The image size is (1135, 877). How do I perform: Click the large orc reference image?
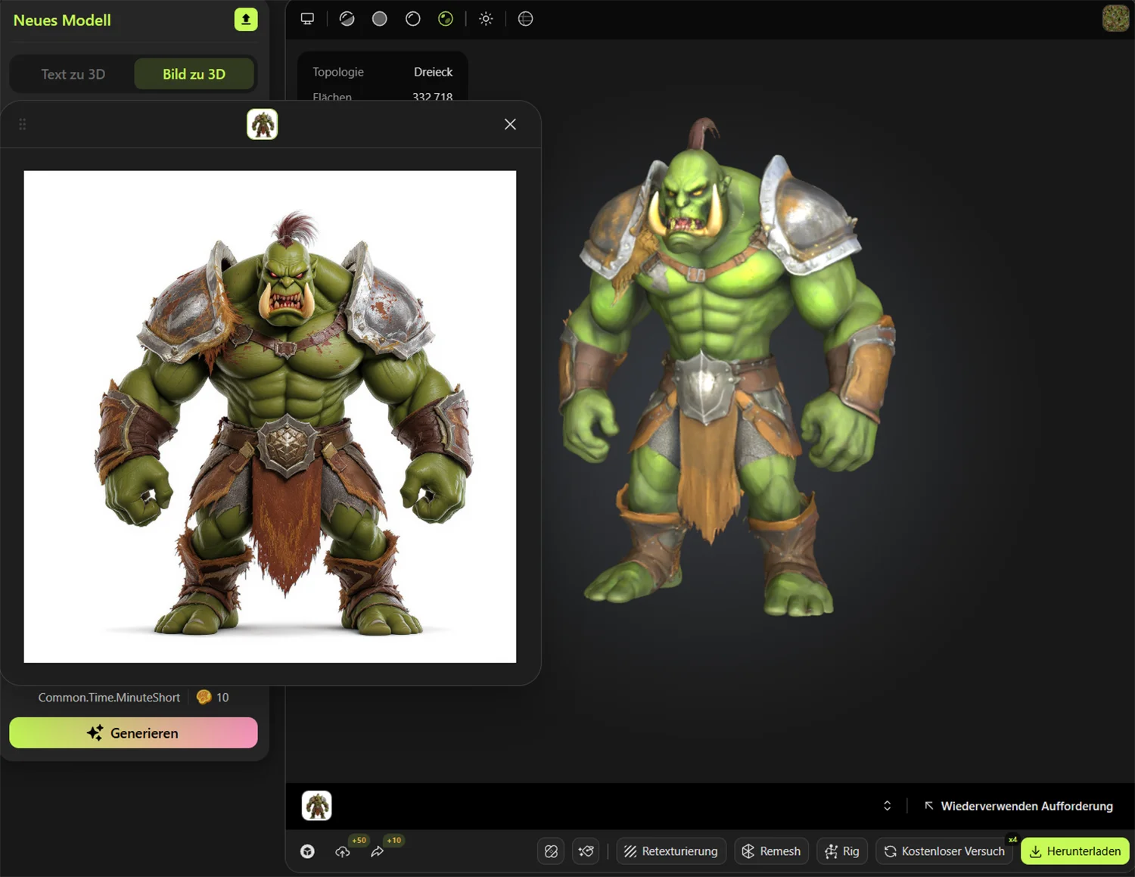270,417
